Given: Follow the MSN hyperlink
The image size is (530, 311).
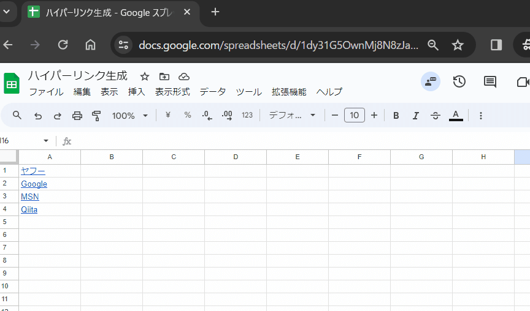Looking at the screenshot, I should point(29,197).
